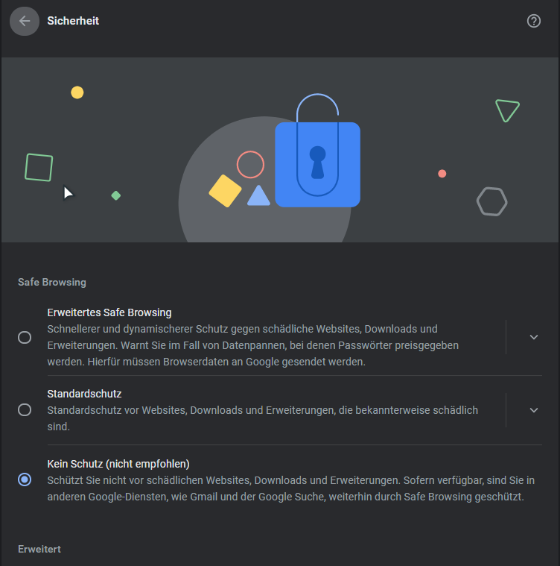Open the help question mark icon
The image size is (560, 566).
(x=534, y=21)
